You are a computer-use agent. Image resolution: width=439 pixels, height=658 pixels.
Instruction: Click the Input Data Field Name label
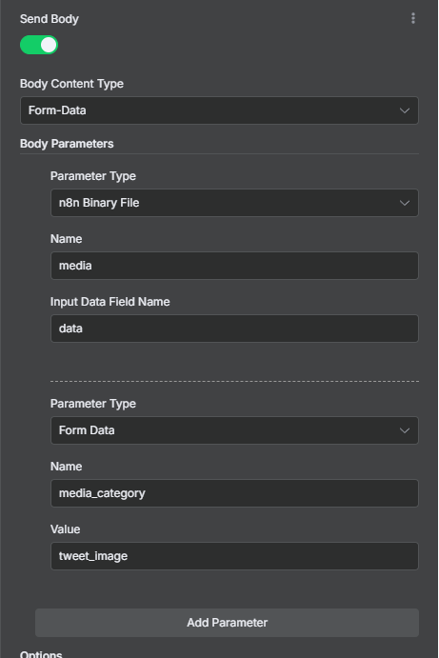tap(110, 302)
